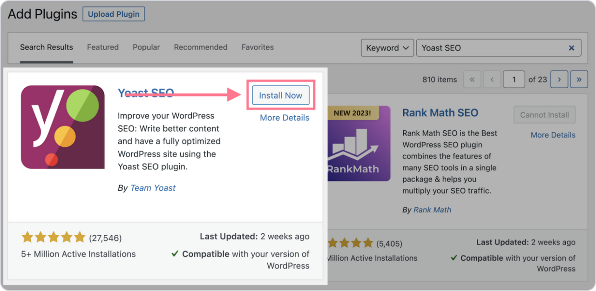Click the current page number field

click(x=514, y=79)
